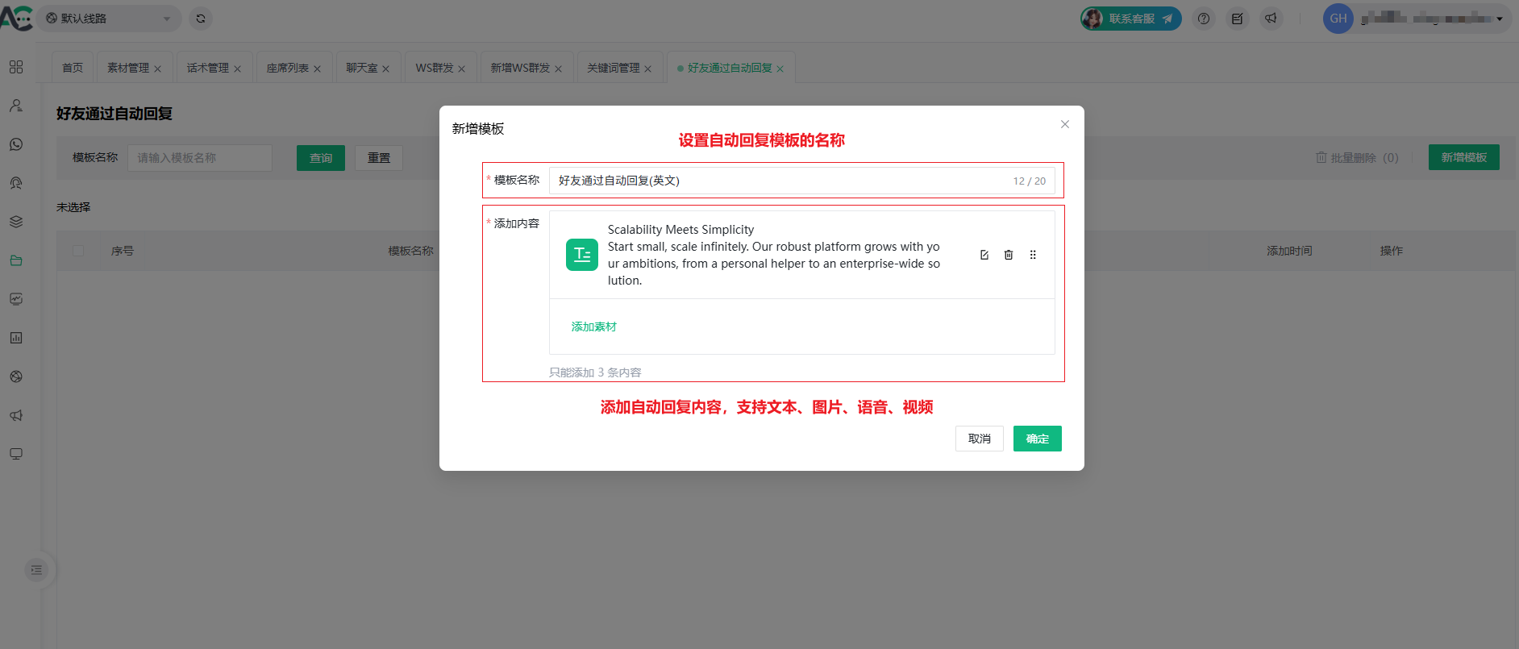Viewport: 1519px width, 649px height.
Task: Tick the select-all checkbox in table header
Action: pyautogui.click(x=78, y=251)
